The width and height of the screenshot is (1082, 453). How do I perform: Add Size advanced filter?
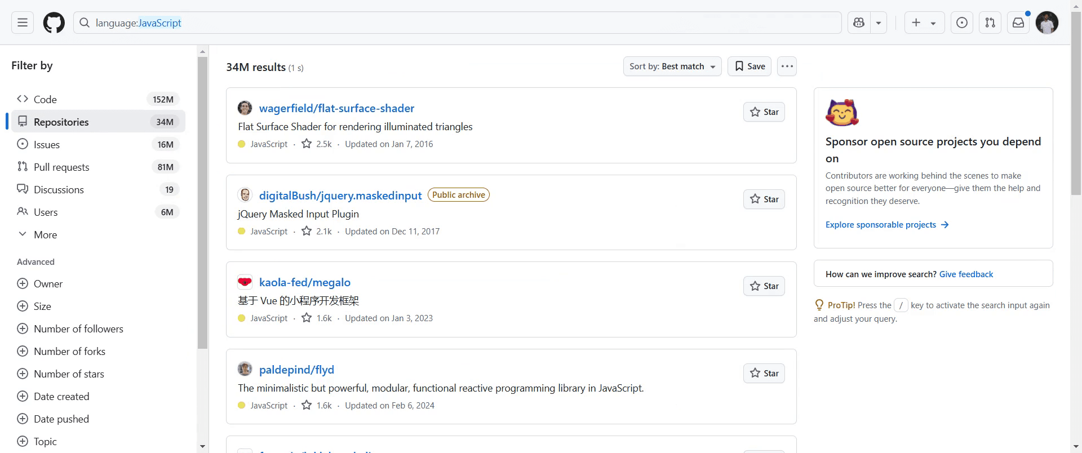[x=98, y=306]
